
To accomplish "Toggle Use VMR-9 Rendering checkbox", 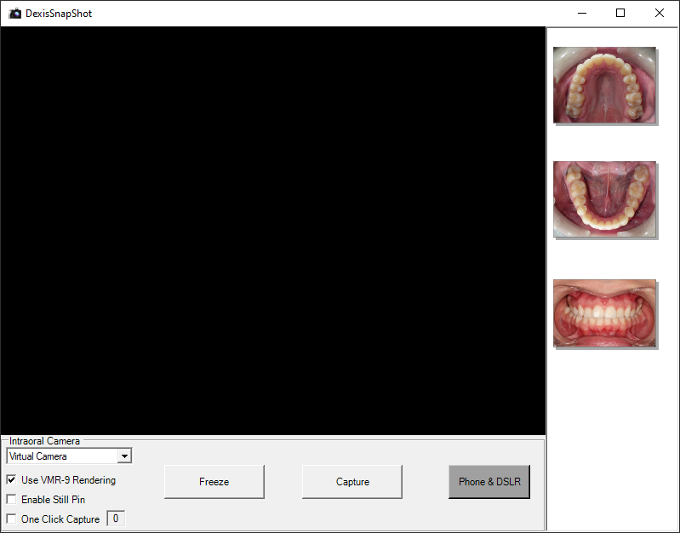I will pyautogui.click(x=11, y=480).
